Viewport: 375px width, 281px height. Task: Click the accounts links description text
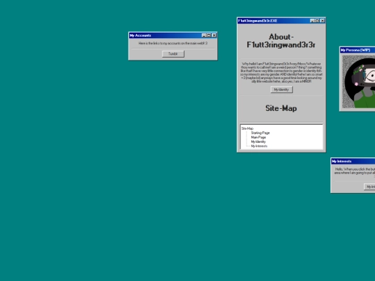(x=173, y=43)
